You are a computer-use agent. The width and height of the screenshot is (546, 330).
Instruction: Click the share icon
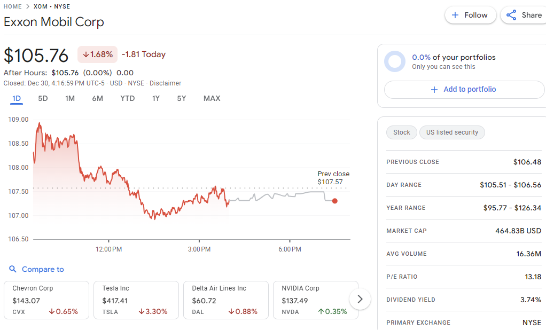tap(511, 15)
